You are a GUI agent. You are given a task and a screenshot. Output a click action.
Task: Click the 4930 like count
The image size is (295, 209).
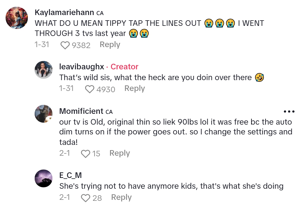[105, 89]
